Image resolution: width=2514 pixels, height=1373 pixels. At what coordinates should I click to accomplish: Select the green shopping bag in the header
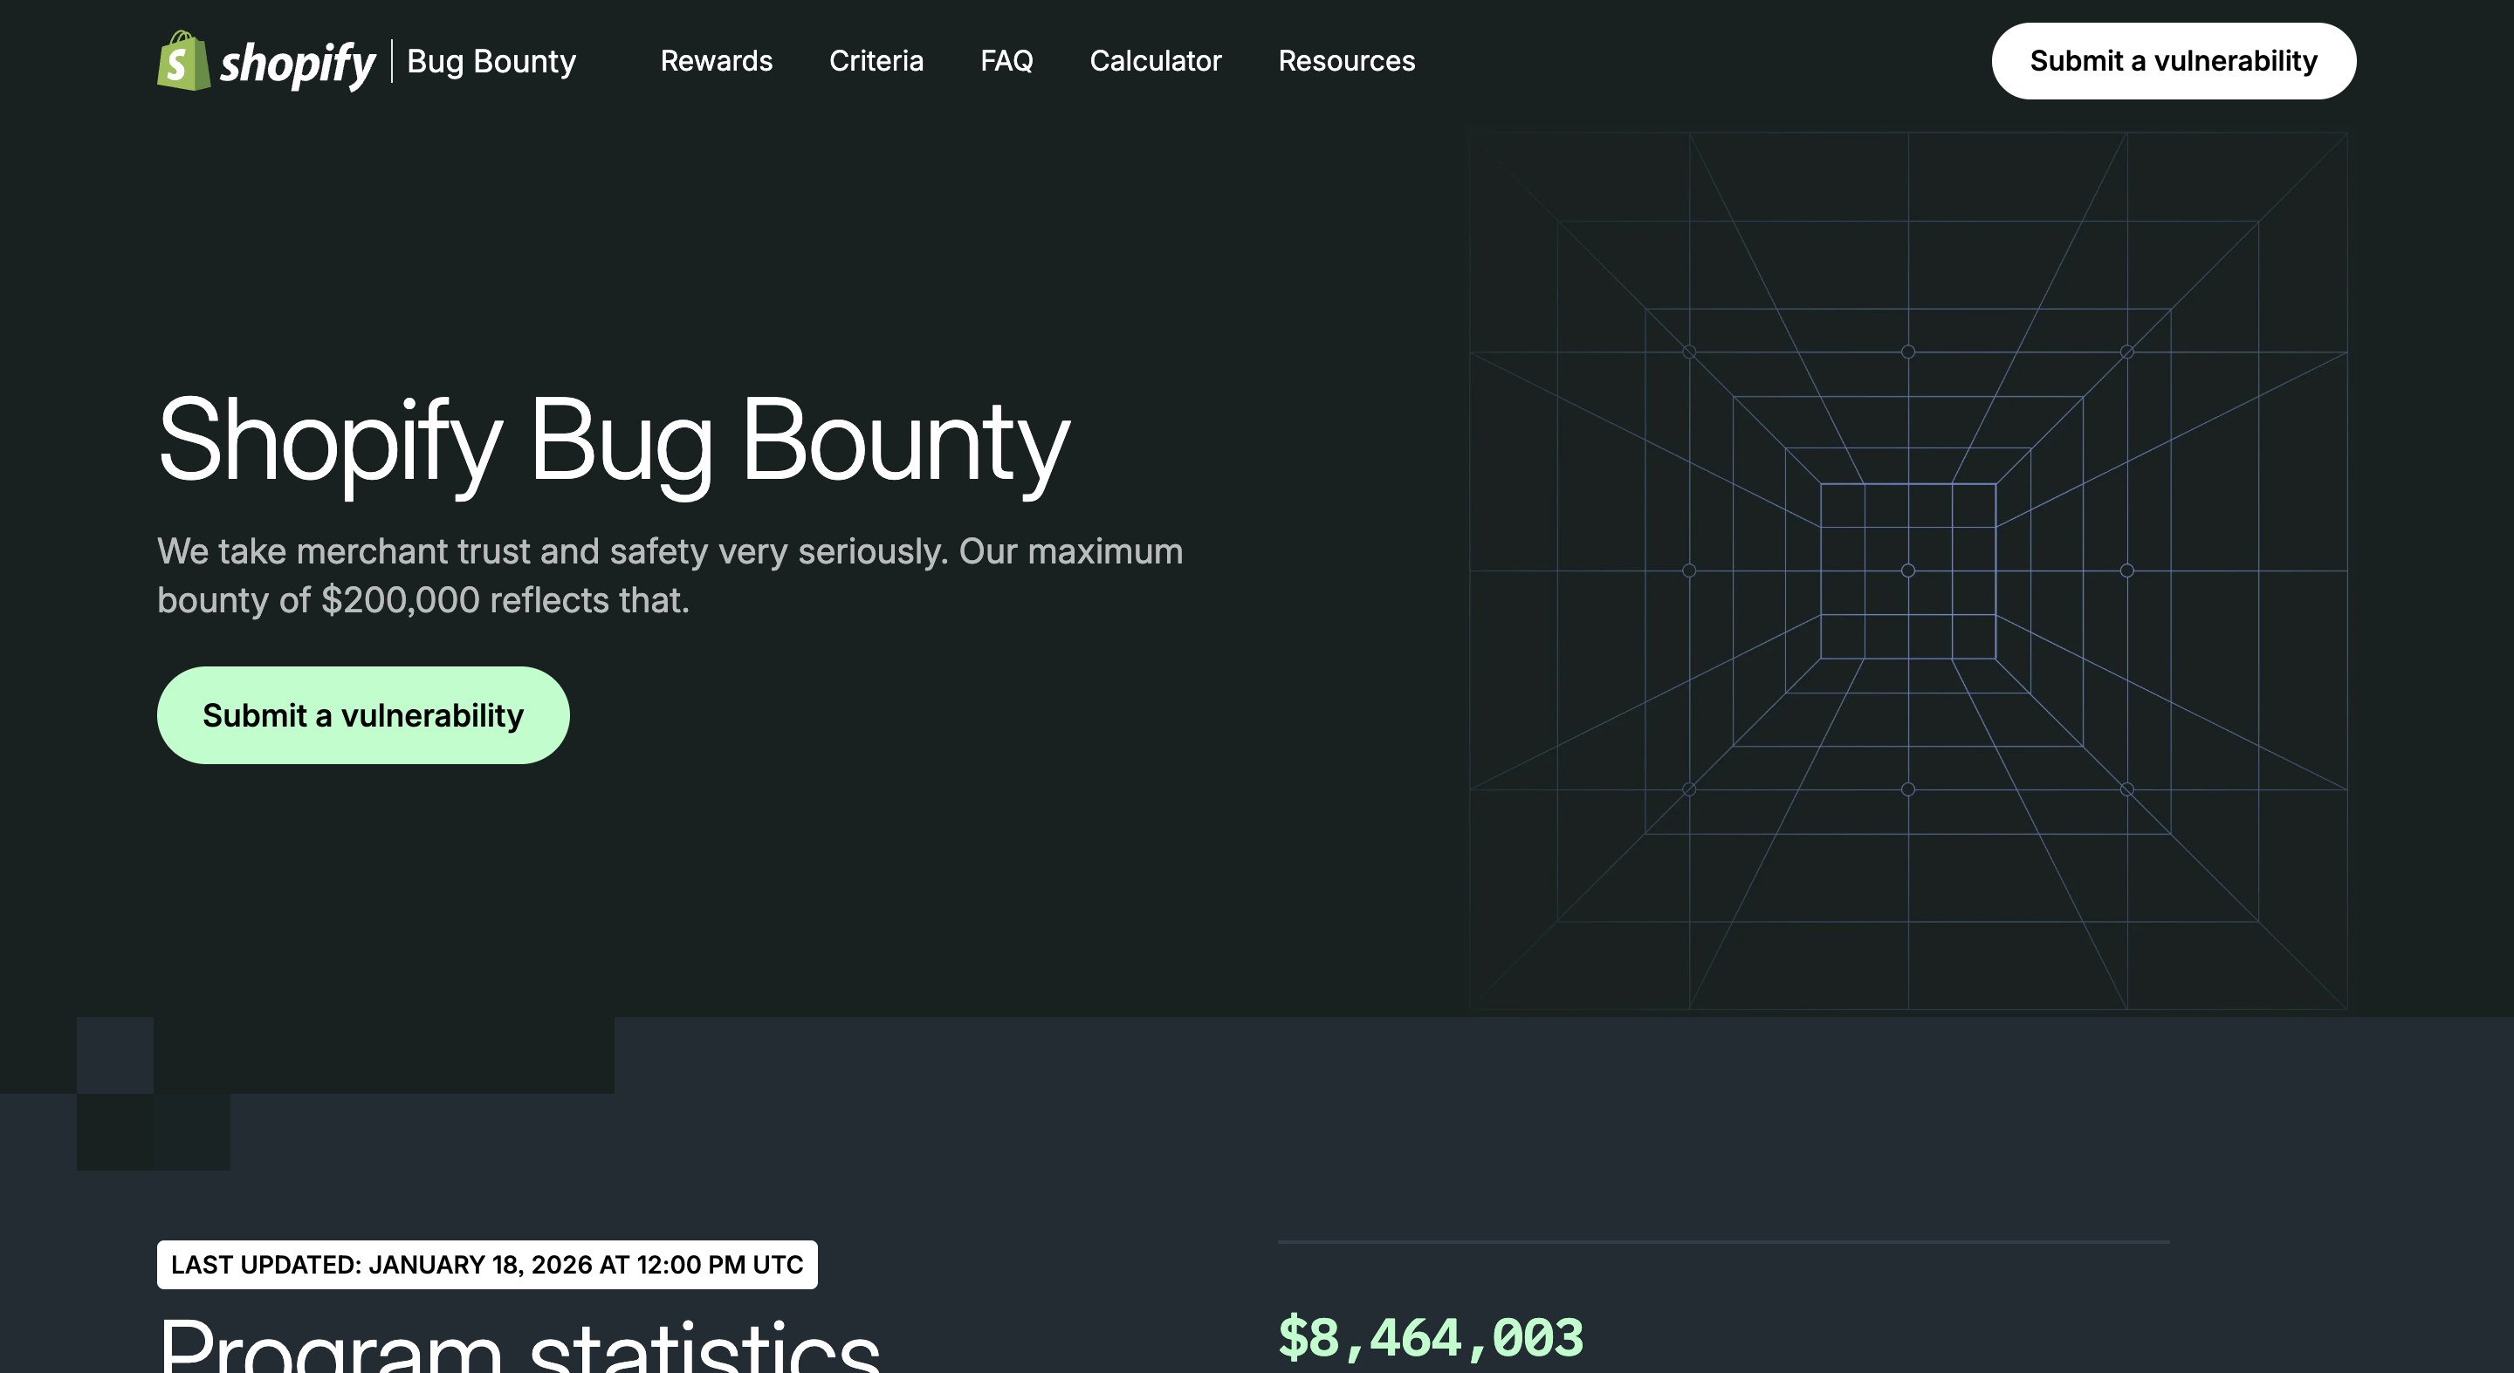click(183, 60)
